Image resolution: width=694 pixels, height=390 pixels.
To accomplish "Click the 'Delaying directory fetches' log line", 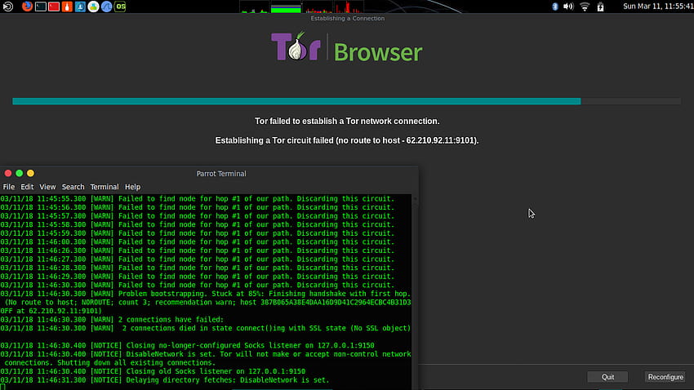I will coord(165,380).
